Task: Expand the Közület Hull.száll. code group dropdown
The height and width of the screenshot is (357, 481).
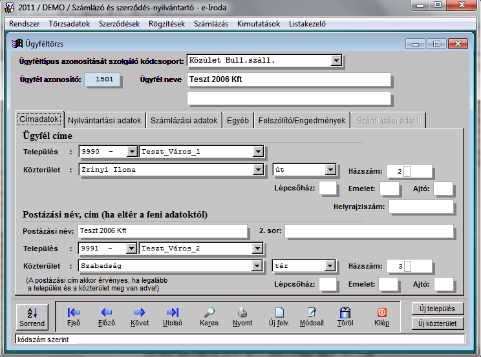Action: [336, 61]
